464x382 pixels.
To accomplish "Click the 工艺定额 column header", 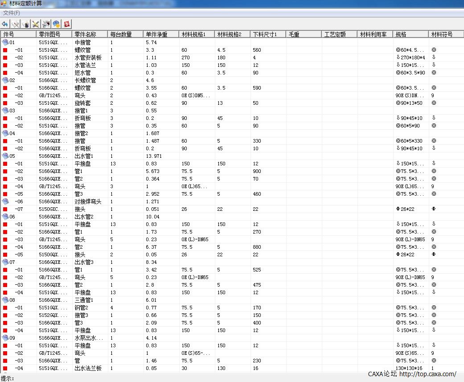I will click(339, 34).
